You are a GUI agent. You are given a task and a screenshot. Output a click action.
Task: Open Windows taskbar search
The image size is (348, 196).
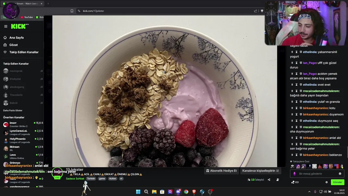point(146,192)
